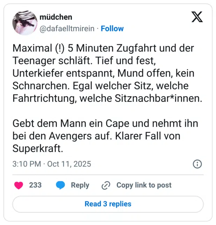Click the chain link icon
The width and height of the screenshot is (216, 225).
coord(106,185)
